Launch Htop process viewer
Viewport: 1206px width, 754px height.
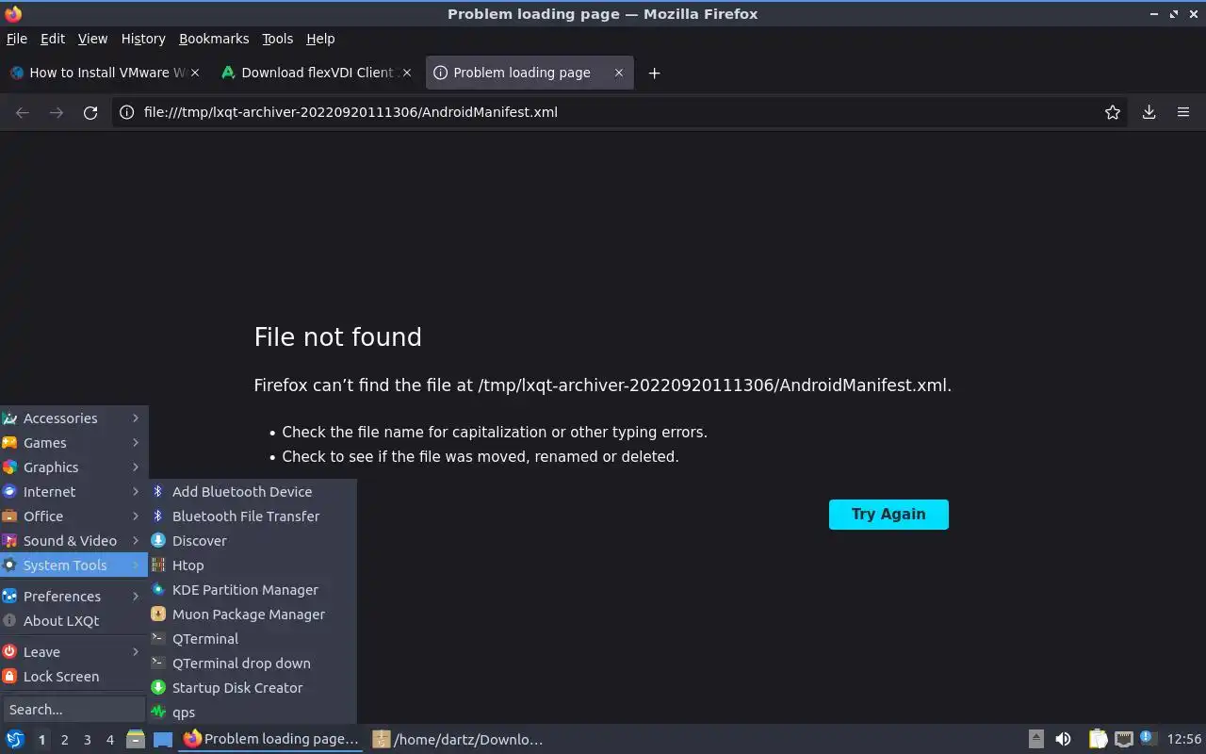pos(253,565)
